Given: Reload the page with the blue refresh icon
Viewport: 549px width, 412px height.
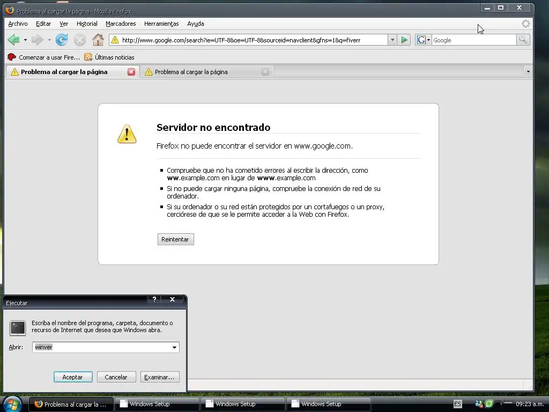Looking at the screenshot, I should pyautogui.click(x=62, y=40).
